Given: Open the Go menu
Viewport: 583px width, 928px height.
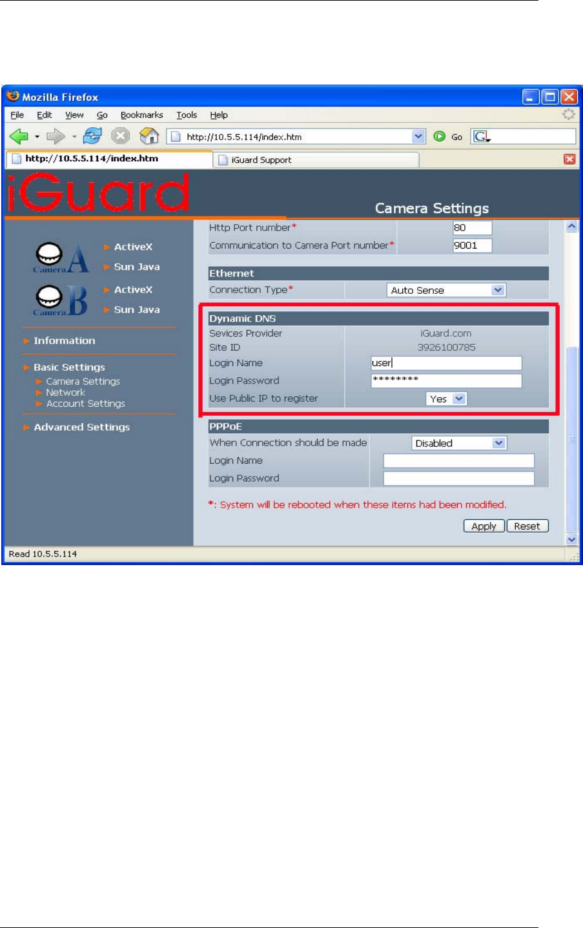Looking at the screenshot, I should 102,115.
